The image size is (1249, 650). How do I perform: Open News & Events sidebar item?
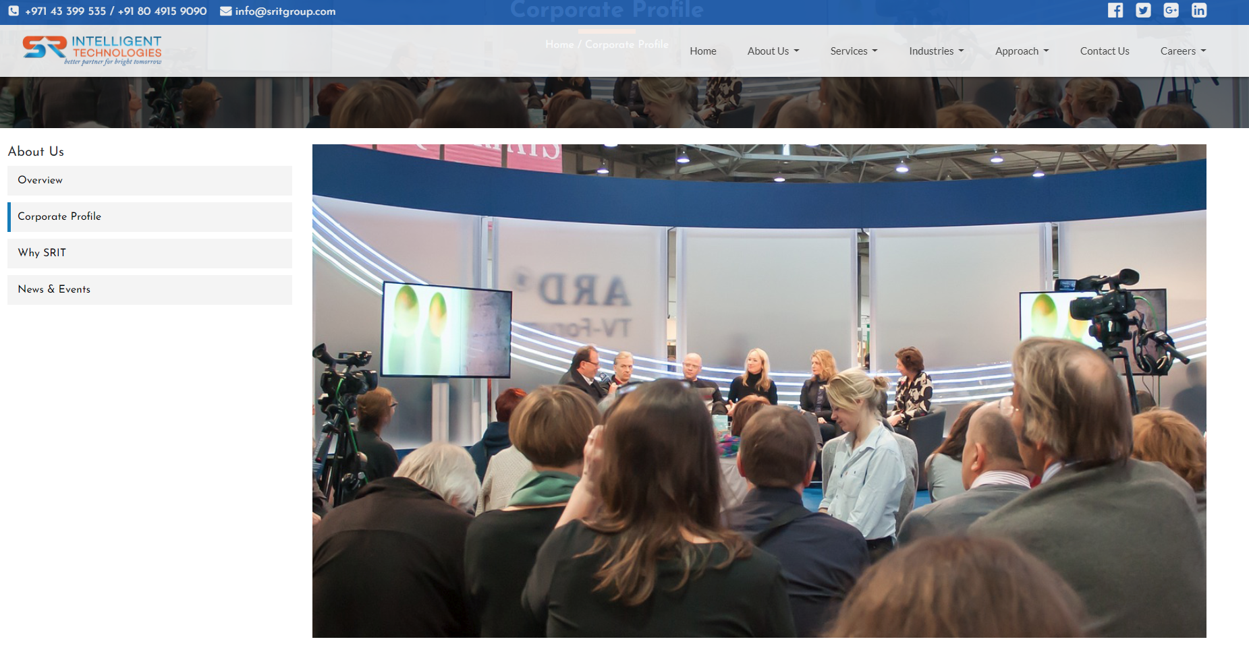[x=150, y=289]
